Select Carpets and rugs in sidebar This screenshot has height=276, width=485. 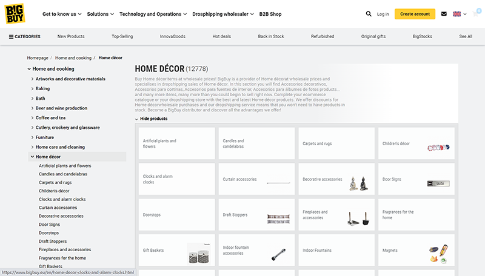click(x=55, y=182)
